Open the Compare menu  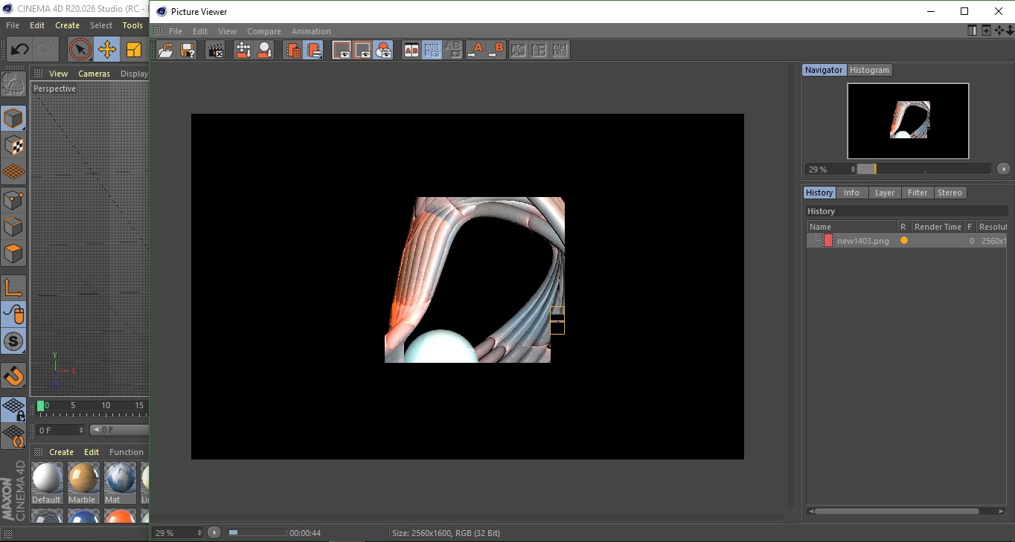coord(263,31)
